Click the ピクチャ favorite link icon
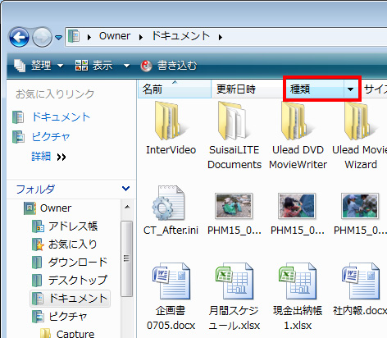This screenshot has height=338, width=387. 18,137
